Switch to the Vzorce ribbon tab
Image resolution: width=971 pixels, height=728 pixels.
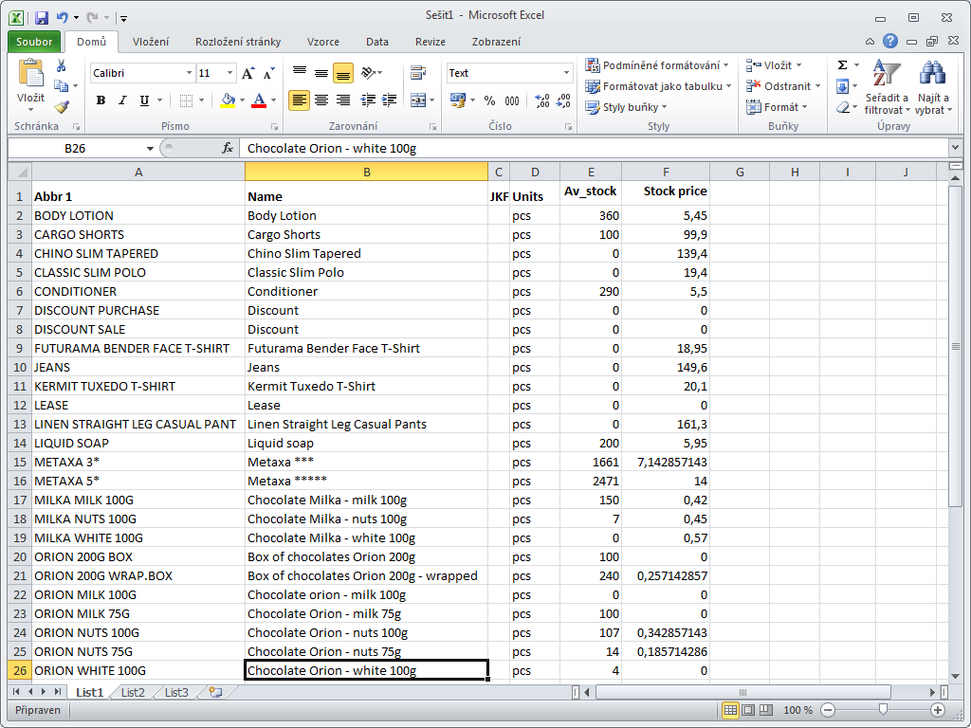(x=323, y=42)
